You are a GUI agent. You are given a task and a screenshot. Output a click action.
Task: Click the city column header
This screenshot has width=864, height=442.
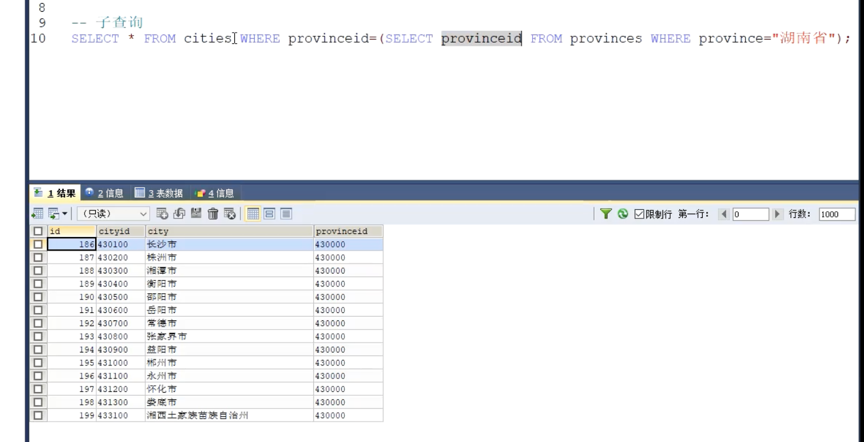coord(229,231)
